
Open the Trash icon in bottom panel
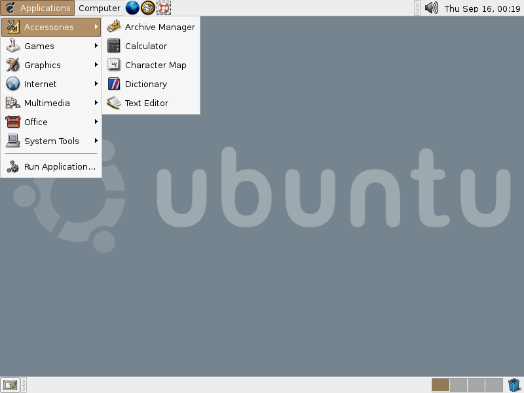click(x=515, y=385)
